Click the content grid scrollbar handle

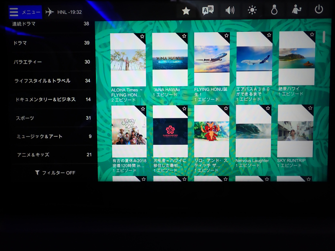point(324,36)
